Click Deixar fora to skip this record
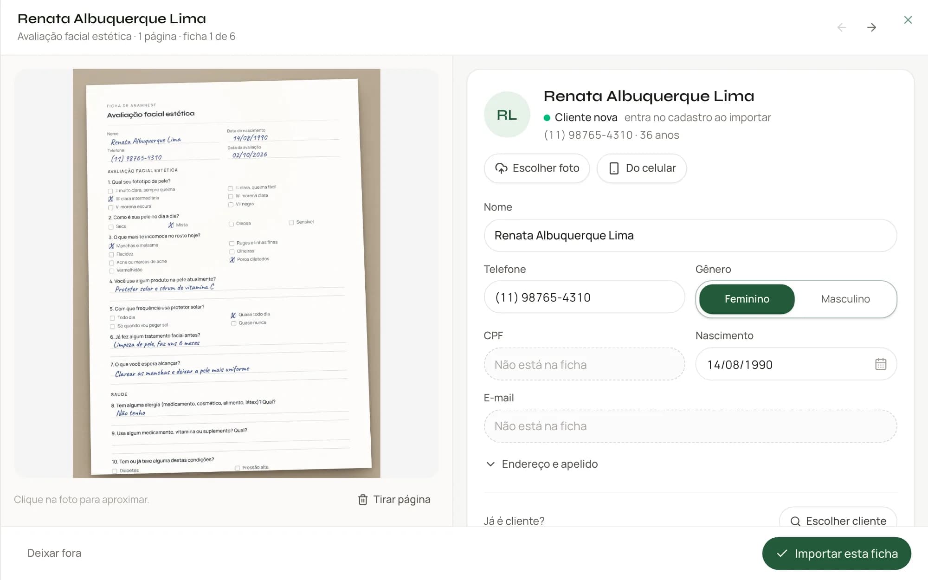928x580 pixels. [x=54, y=553]
